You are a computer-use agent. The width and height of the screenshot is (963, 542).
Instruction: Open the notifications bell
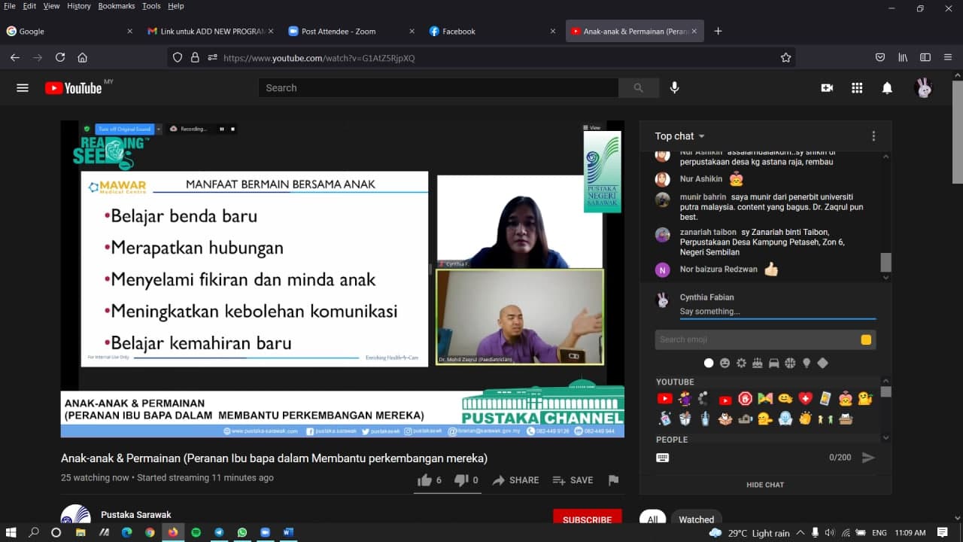point(887,88)
